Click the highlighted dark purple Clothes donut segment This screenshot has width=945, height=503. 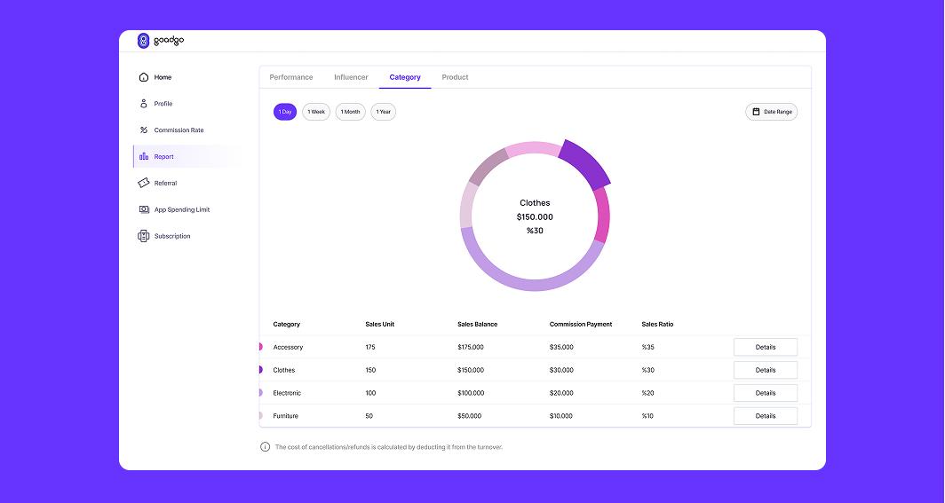click(x=586, y=163)
